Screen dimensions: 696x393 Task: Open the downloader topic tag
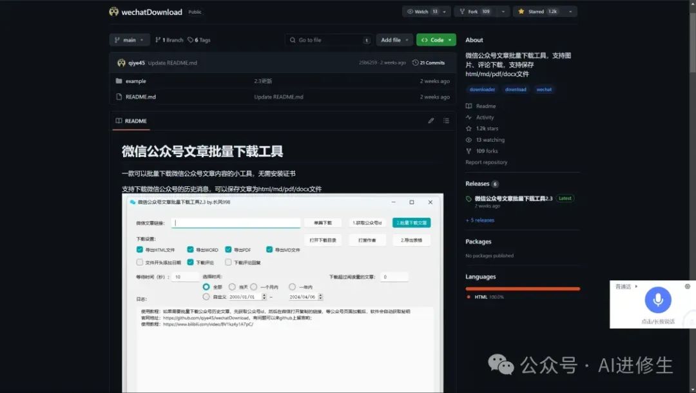pyautogui.click(x=482, y=90)
